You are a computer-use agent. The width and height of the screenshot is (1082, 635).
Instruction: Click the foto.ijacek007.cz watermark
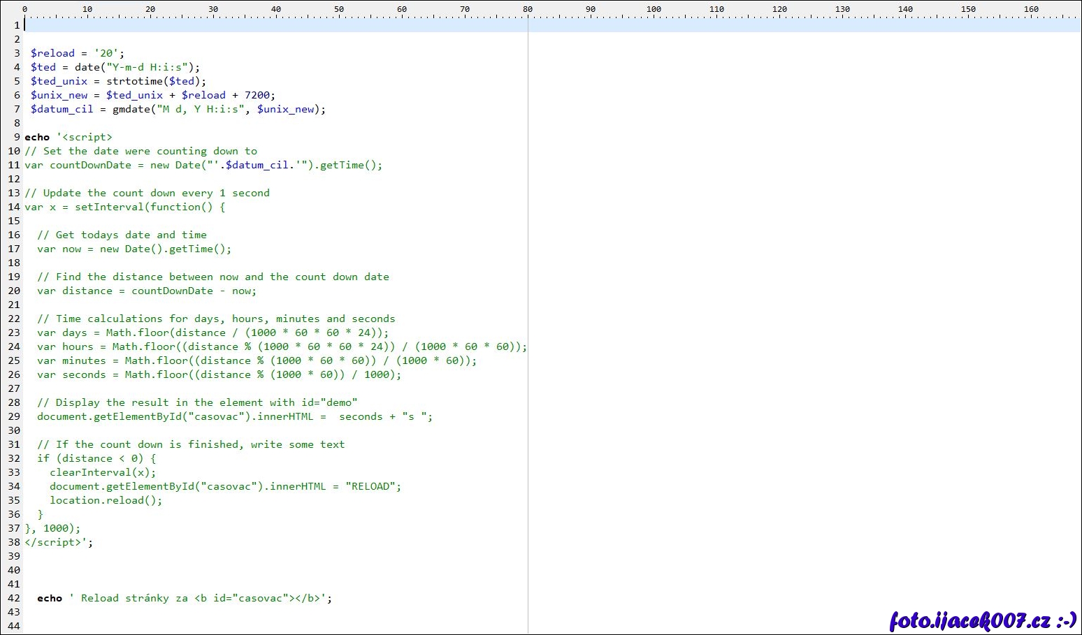point(982,620)
